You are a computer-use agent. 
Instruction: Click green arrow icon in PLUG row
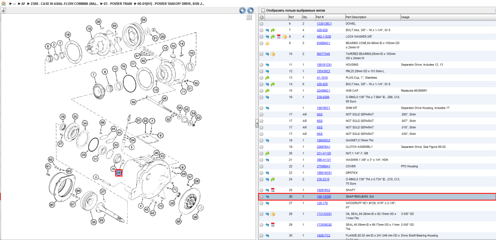[267, 77]
